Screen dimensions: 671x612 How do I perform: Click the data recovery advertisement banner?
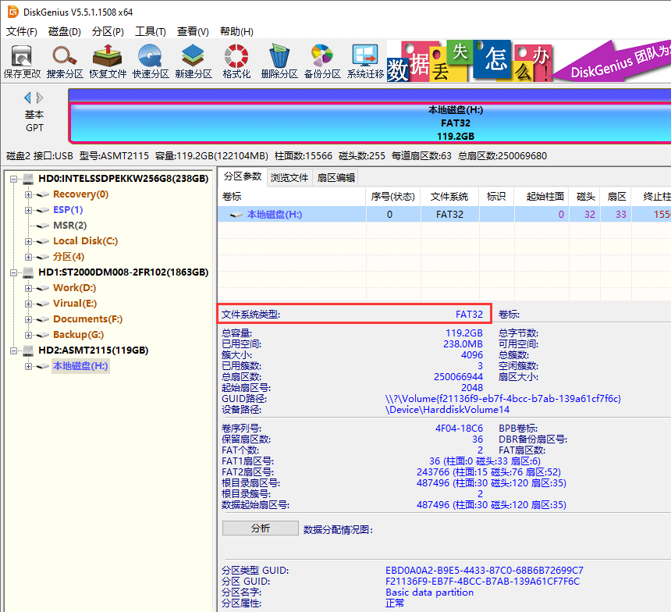pos(528,61)
